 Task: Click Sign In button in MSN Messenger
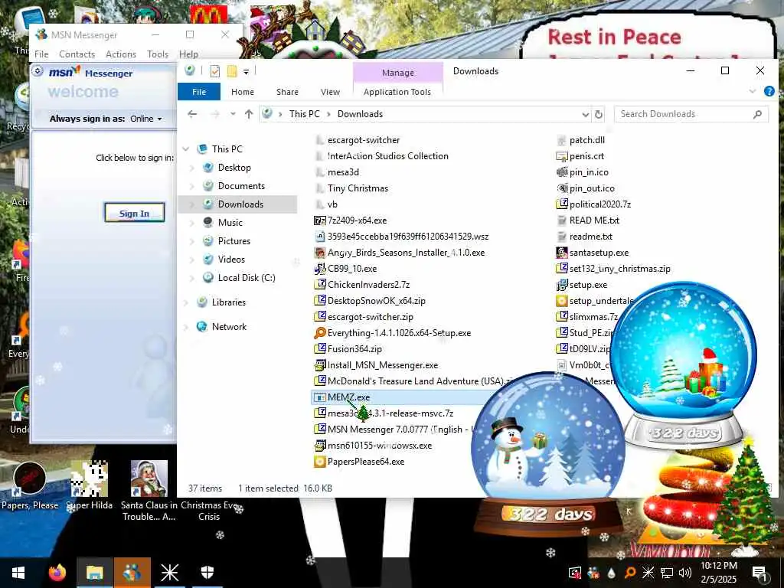[134, 213]
